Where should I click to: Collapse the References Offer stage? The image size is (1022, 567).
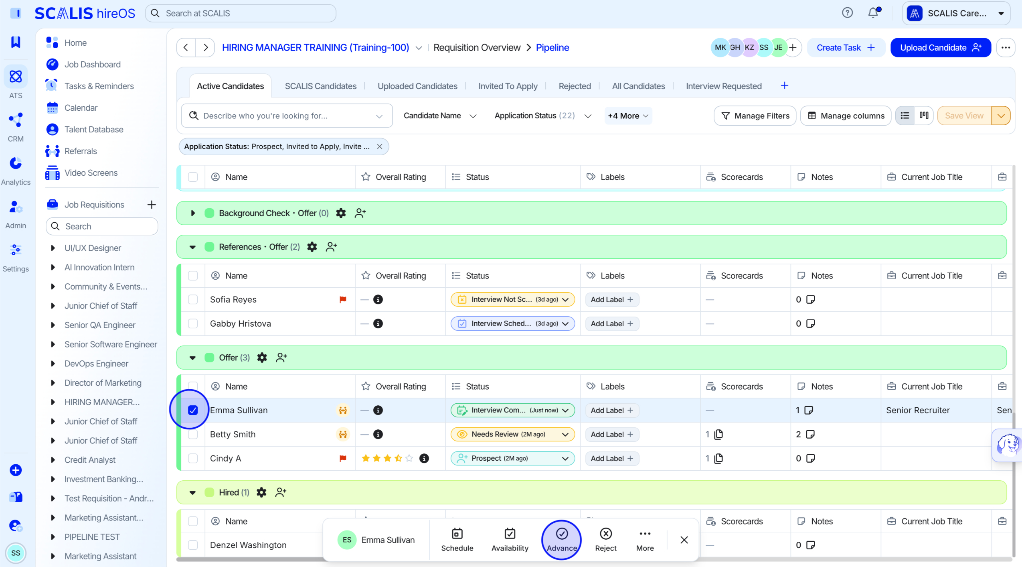[x=193, y=247]
